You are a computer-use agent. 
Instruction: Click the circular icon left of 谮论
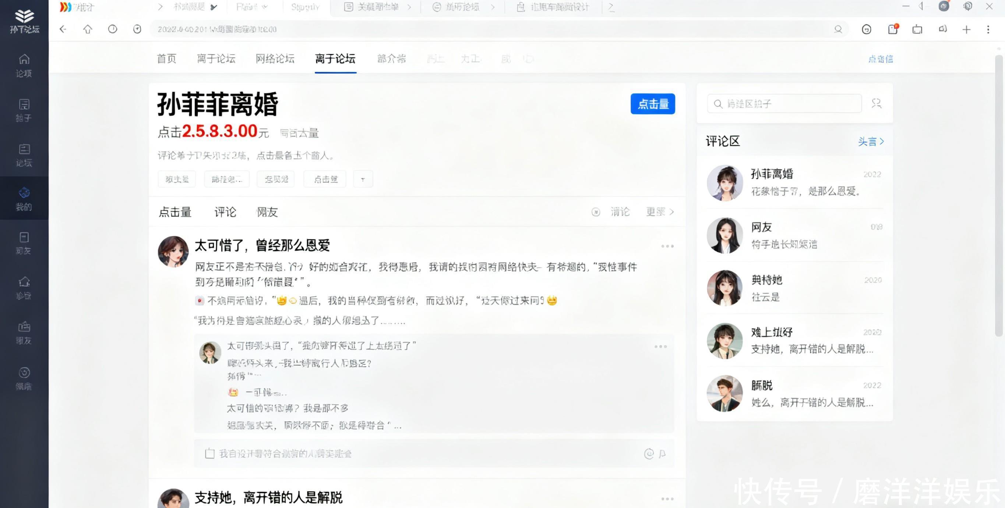[x=595, y=212]
